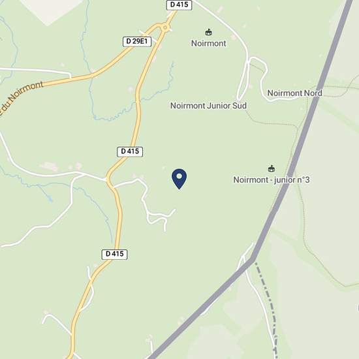Click the D 415 shield nearest the blue pin
The image size is (359, 359).
coord(130,151)
